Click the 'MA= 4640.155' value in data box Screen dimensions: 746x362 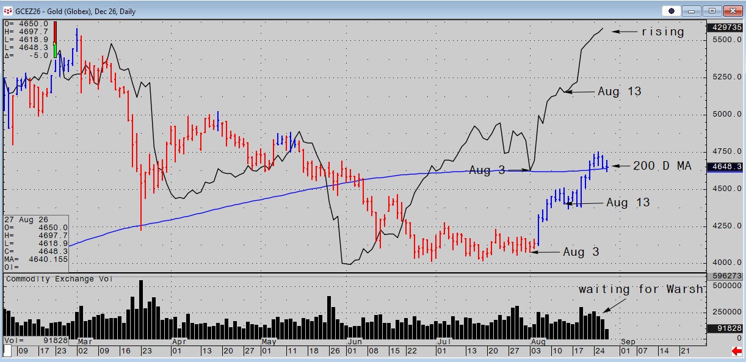point(35,259)
